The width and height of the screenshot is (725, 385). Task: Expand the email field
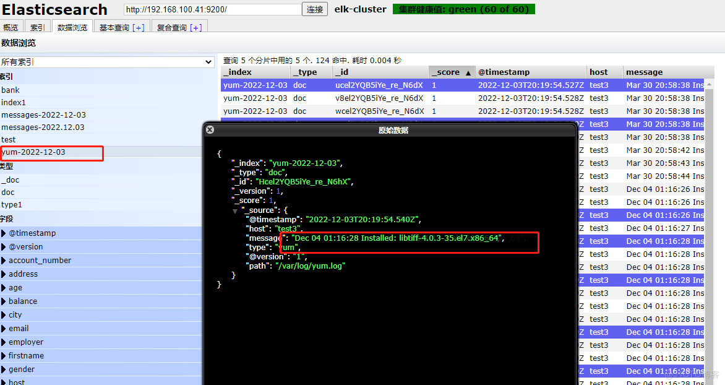click(4, 329)
